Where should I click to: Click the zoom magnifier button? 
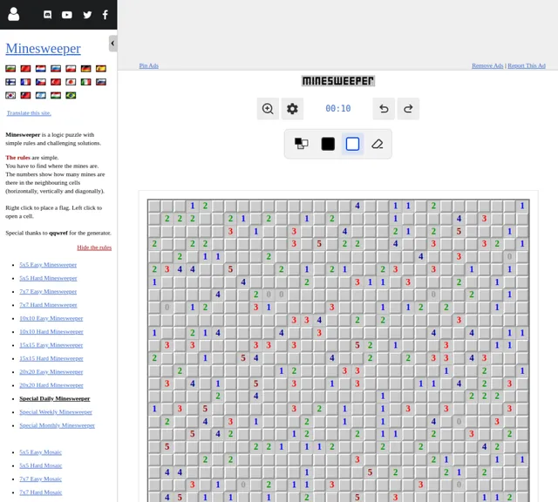point(268,109)
